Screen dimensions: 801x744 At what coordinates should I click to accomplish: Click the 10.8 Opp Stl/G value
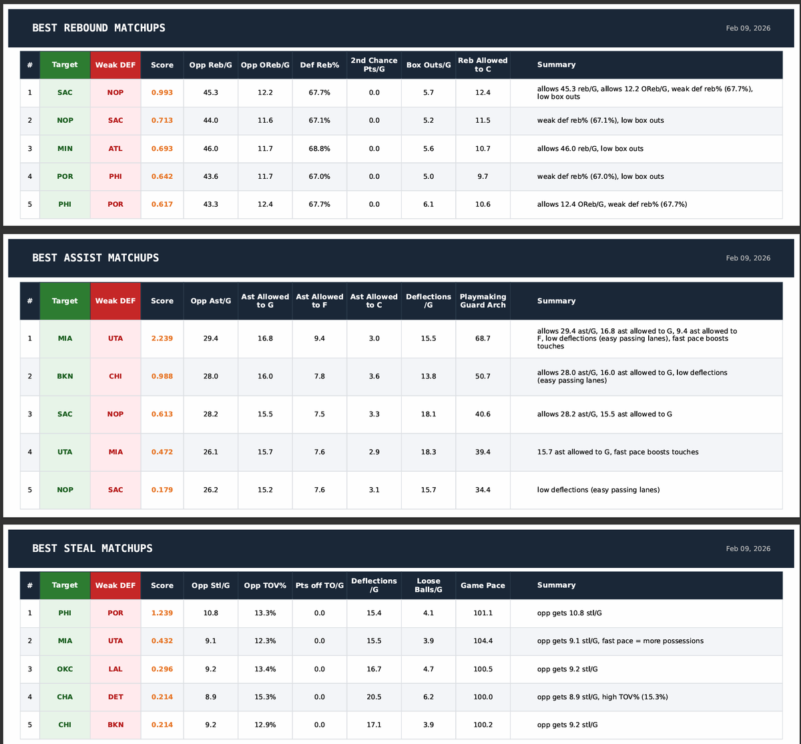[x=211, y=613]
